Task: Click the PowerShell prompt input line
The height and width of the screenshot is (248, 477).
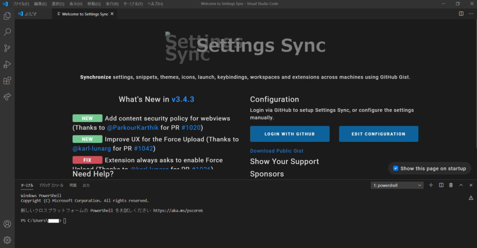Action: point(43,221)
